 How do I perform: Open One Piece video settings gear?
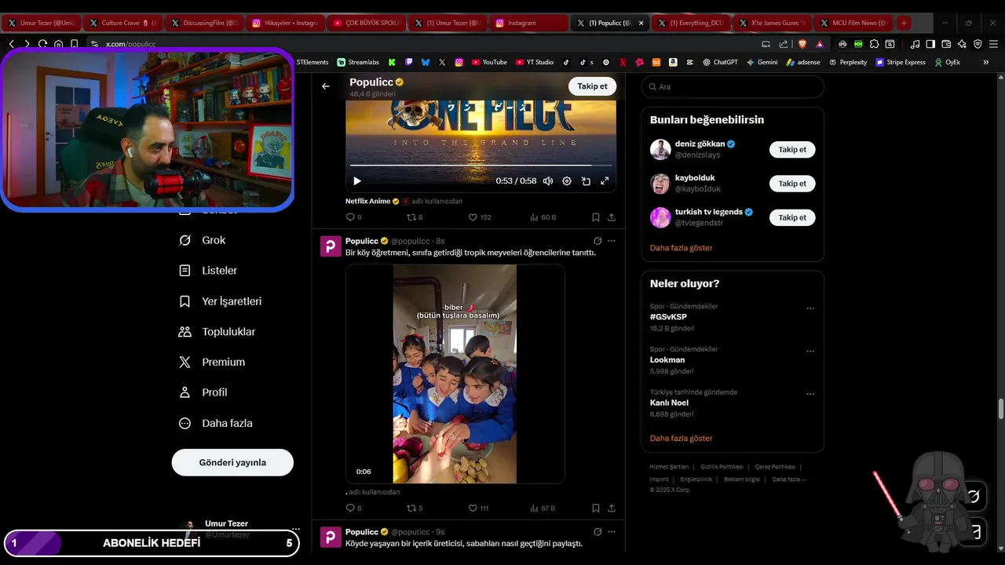pyautogui.click(x=567, y=181)
